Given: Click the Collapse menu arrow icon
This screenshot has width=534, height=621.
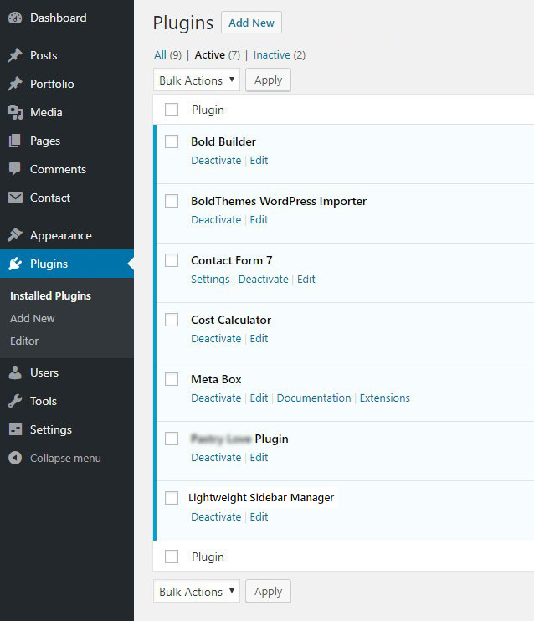Looking at the screenshot, I should (x=15, y=459).
